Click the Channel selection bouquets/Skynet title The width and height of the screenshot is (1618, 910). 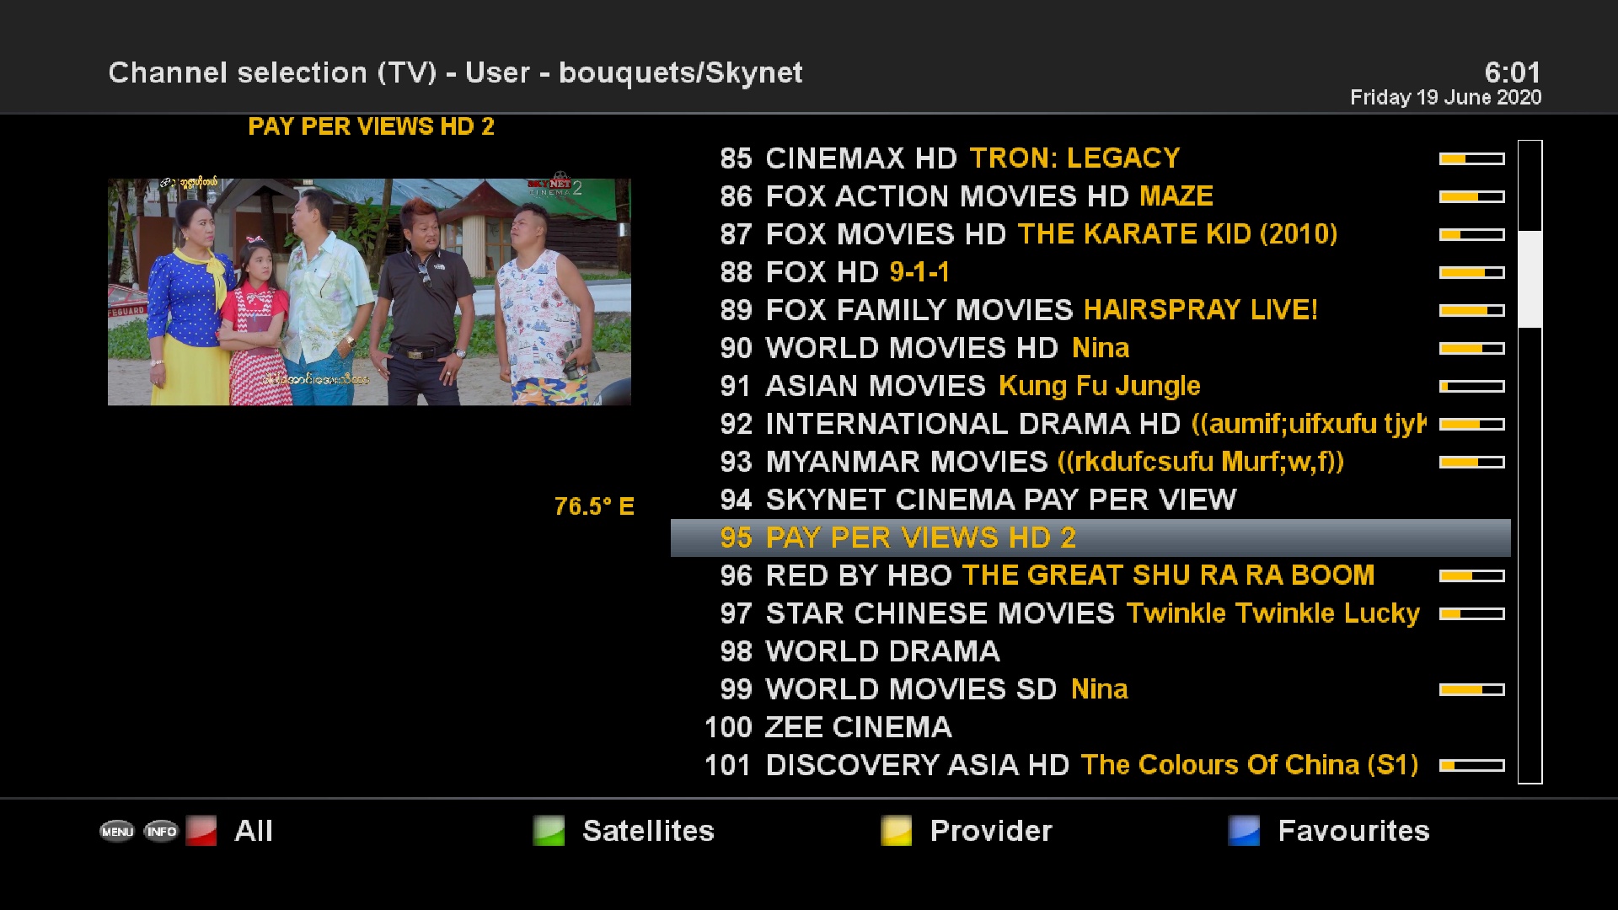455,72
